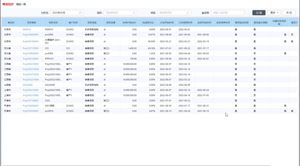The width and height of the screenshot is (300, 166).
Task: Open project link Proj2109060001
Action: (31, 35)
